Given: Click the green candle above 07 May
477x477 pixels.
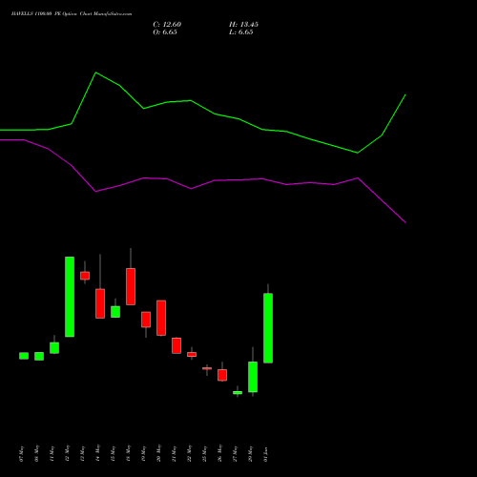Looking at the screenshot, I should (24, 356).
